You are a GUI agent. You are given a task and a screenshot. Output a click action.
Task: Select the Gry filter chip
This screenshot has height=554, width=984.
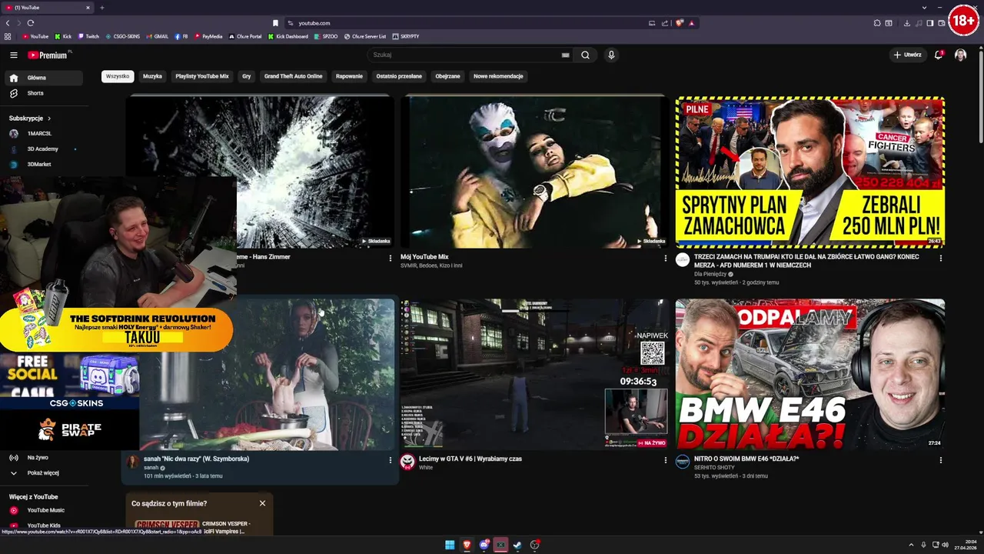[x=247, y=76]
